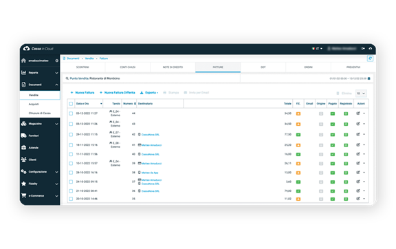Open the e-Commerce cart icon
Image resolution: width=396 pixels, height=249 pixels.
[x=24, y=195]
